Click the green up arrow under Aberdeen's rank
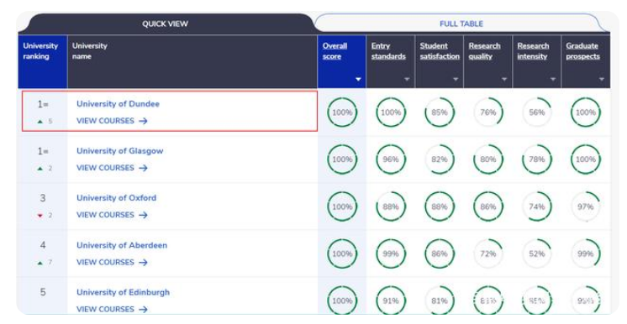Image resolution: width=627 pixels, height=324 pixels. click(40, 263)
